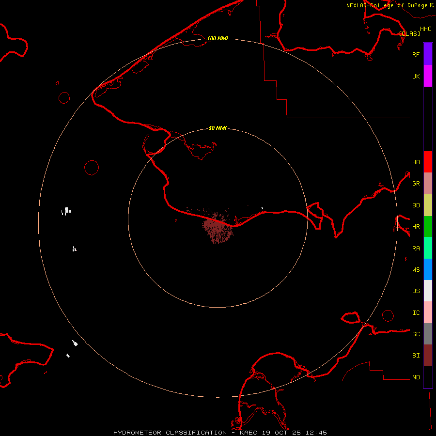Screen dimensions: 436x436
Task: Select the magenta UK legend swatch
Action: tap(428, 76)
